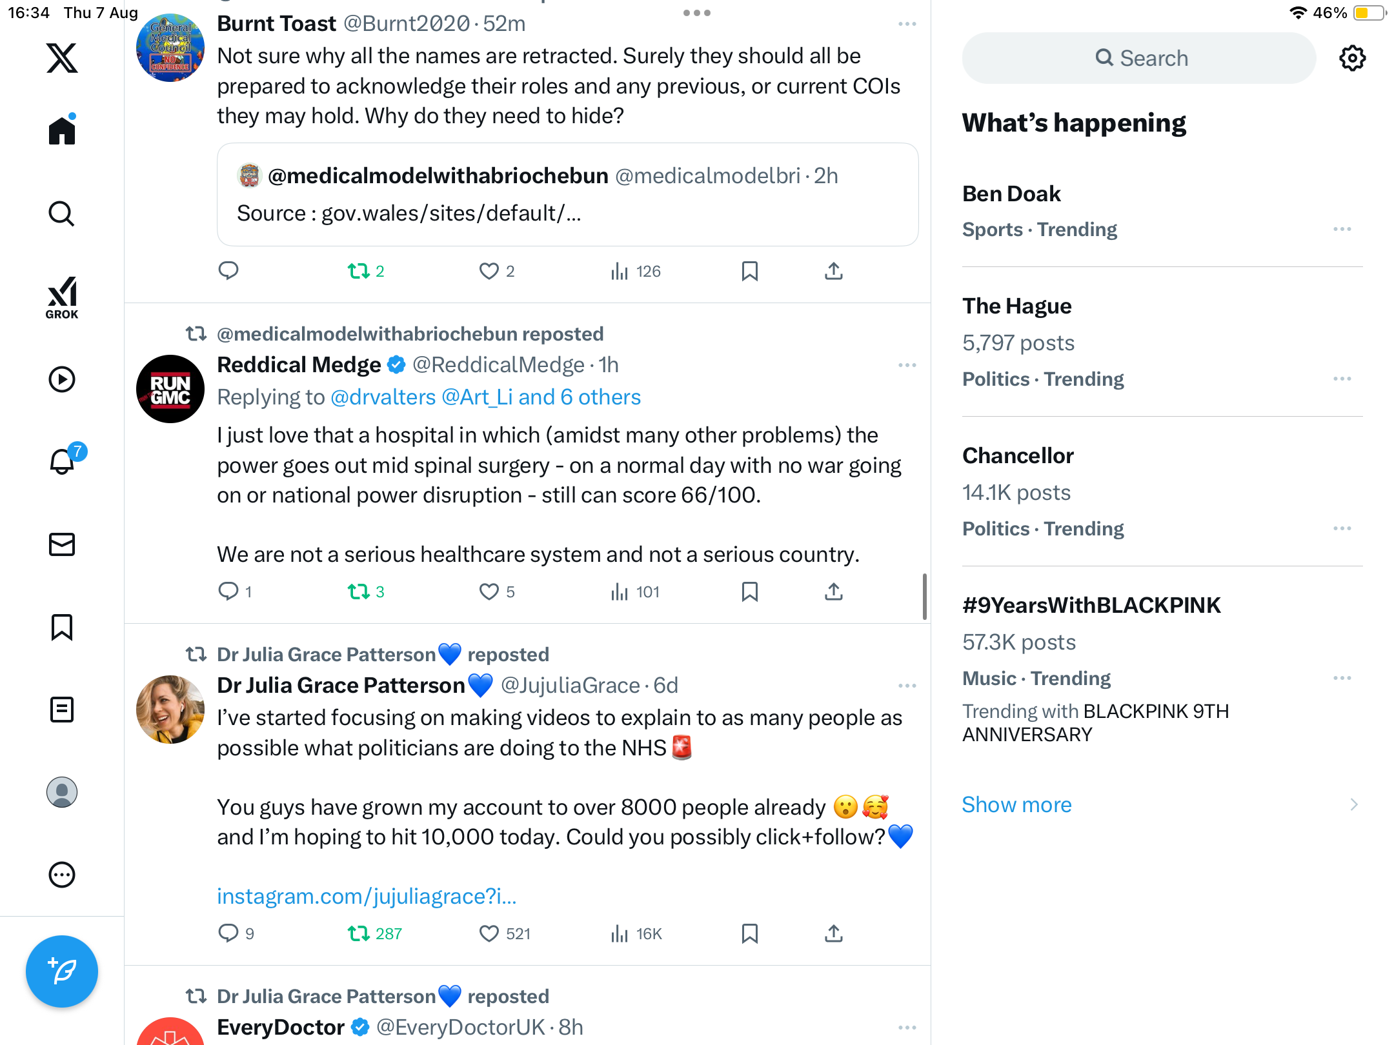Open search settings gear
The image size is (1394, 1045).
[x=1352, y=58]
